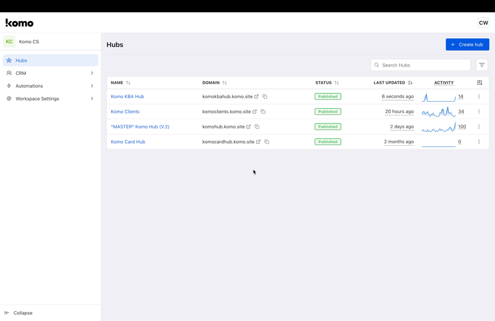View the *MASTER* Komo Hub activity chart
This screenshot has width=495, height=321.
point(439,127)
